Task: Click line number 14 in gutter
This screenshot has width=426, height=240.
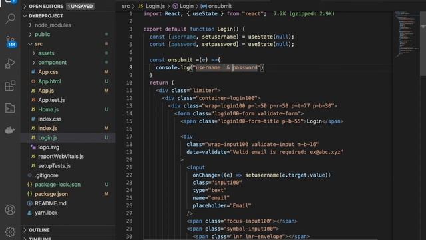Action: (x=129, y=113)
